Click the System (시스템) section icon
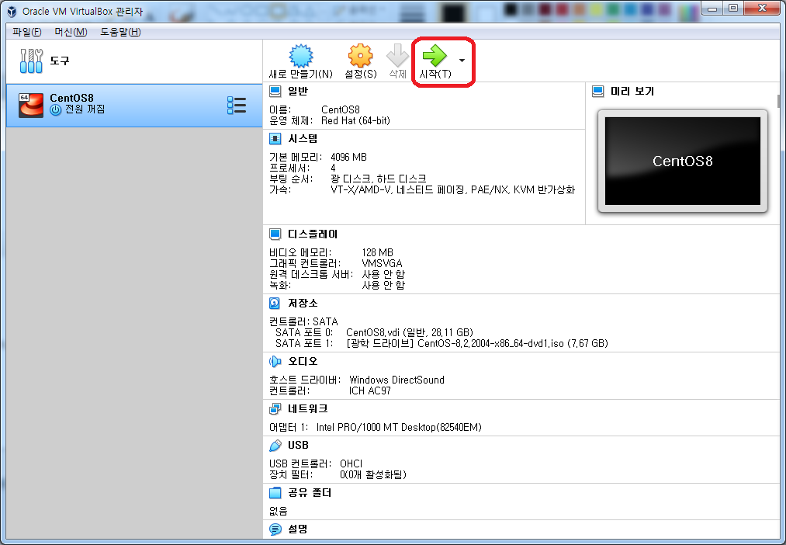The image size is (786, 545). [x=275, y=138]
